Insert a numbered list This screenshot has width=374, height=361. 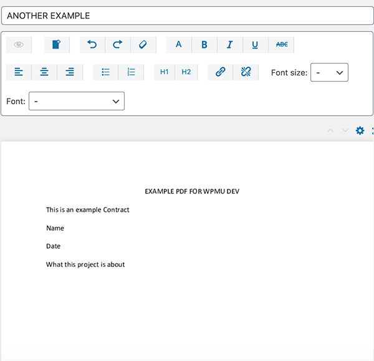click(x=131, y=72)
